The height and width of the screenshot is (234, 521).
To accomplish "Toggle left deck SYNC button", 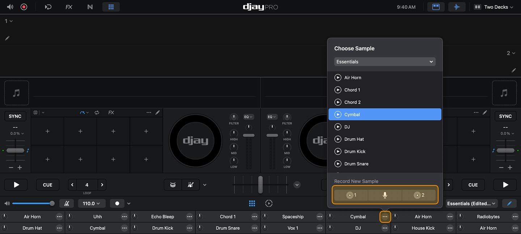I will click(x=15, y=116).
